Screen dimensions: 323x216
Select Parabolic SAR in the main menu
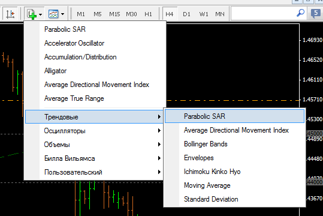[95, 29]
